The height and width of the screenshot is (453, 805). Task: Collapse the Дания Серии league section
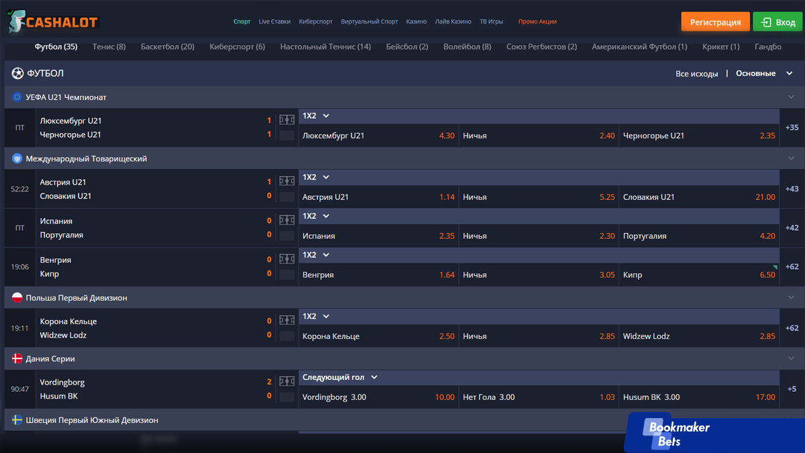coord(792,359)
